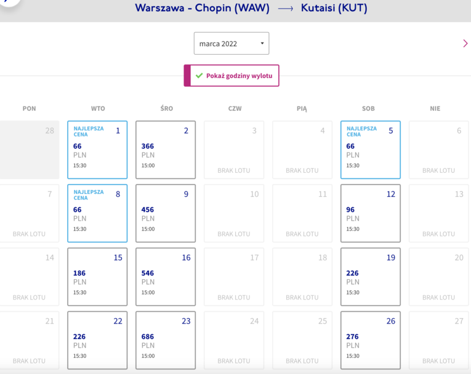Click the green checkmark in departure times toggle
Screen dimensions: 471x374
199,76
